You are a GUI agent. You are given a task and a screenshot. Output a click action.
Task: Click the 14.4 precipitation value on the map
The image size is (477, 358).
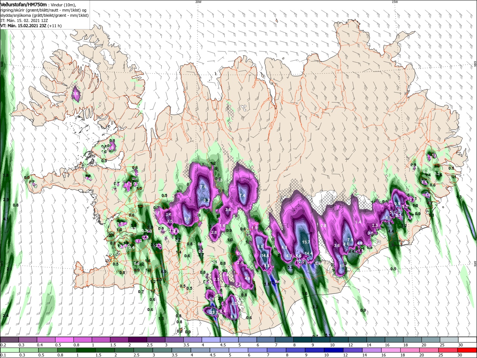(x=309, y=254)
